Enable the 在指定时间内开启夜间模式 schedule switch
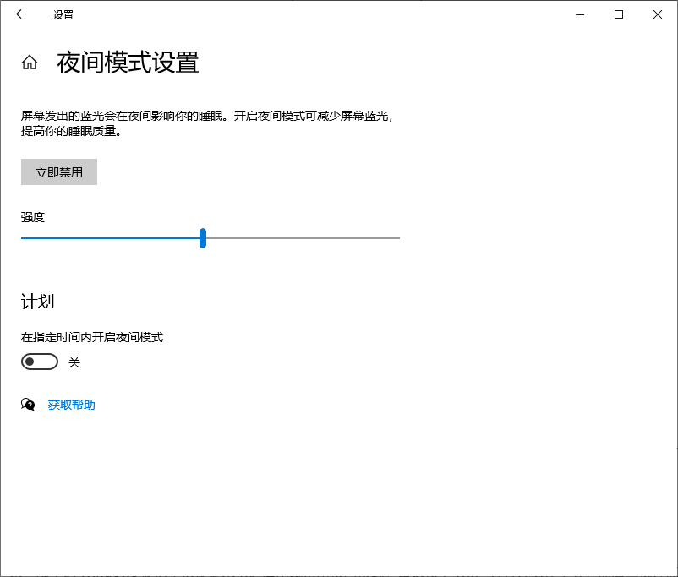 pos(39,362)
